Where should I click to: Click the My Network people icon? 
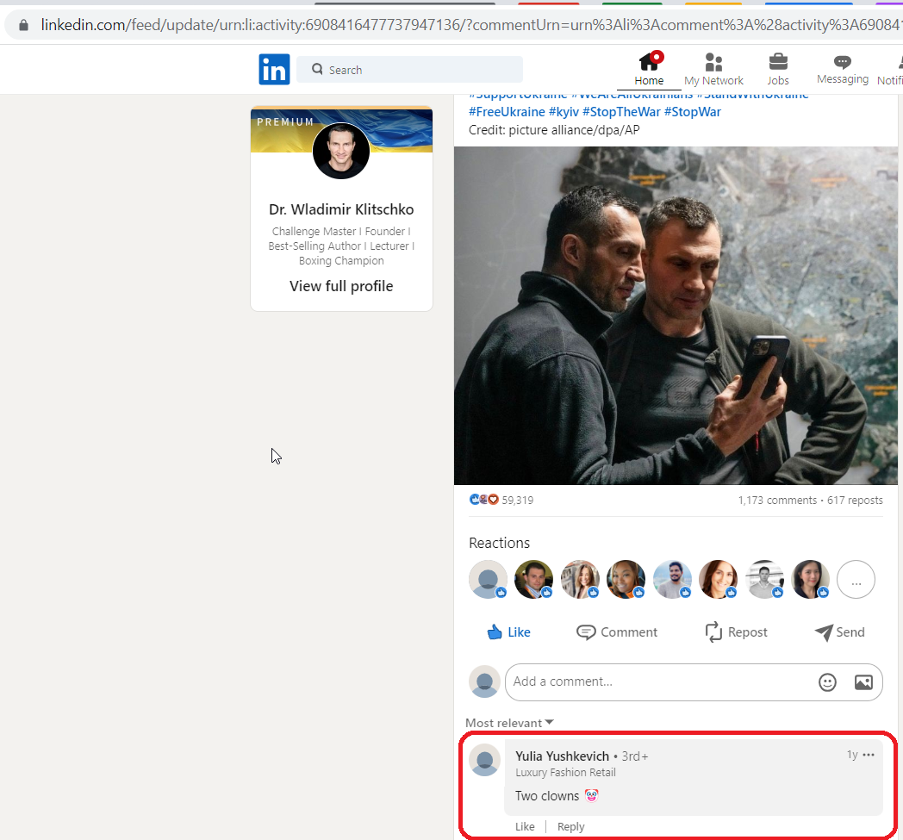point(713,62)
